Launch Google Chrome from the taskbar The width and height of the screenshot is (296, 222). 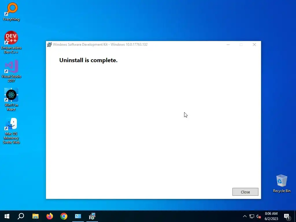point(64,216)
